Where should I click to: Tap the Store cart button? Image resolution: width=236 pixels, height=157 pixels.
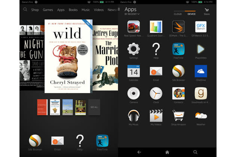(207, 11)
